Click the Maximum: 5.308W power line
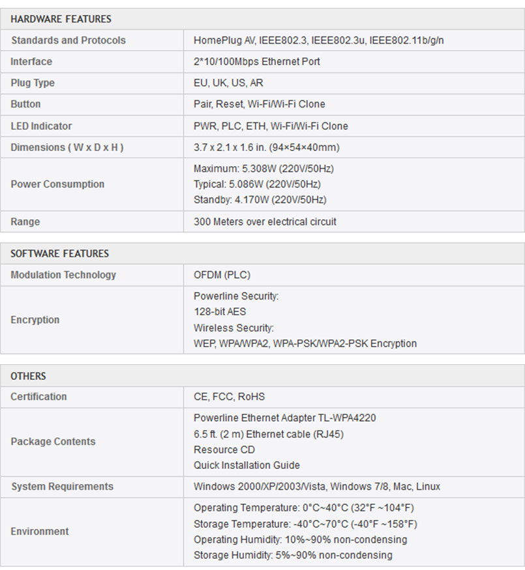The height and width of the screenshot is (570, 525). 263,169
